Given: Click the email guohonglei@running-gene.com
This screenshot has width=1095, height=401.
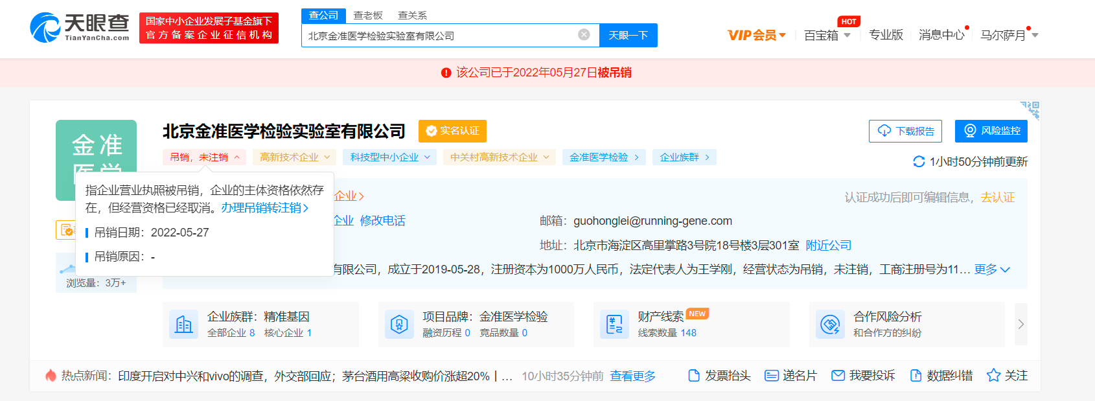Looking at the screenshot, I should click(652, 221).
